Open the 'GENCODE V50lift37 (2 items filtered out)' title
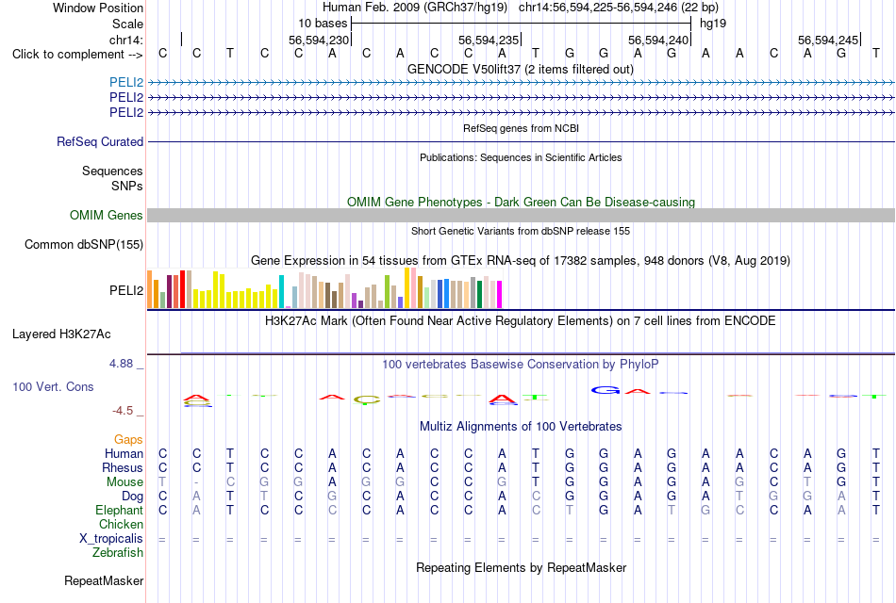Image resolution: width=896 pixels, height=603 pixels. 521,69
